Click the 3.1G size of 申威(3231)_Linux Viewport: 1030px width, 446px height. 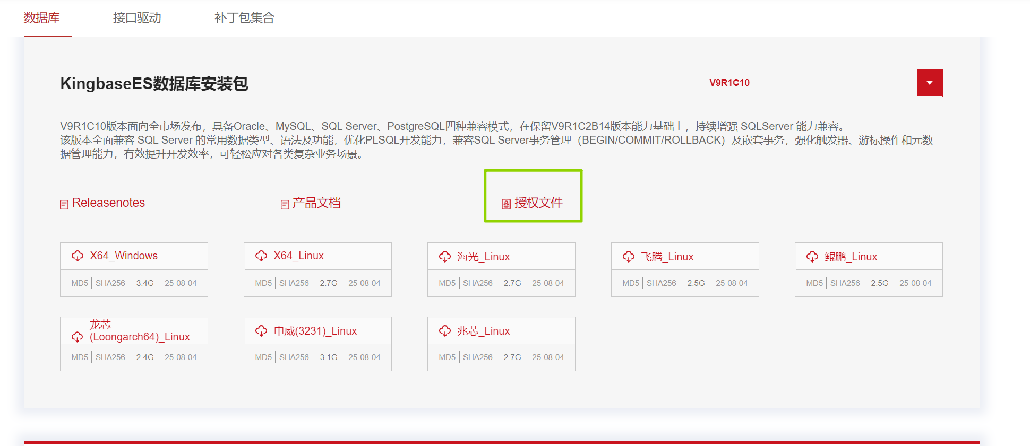(329, 357)
